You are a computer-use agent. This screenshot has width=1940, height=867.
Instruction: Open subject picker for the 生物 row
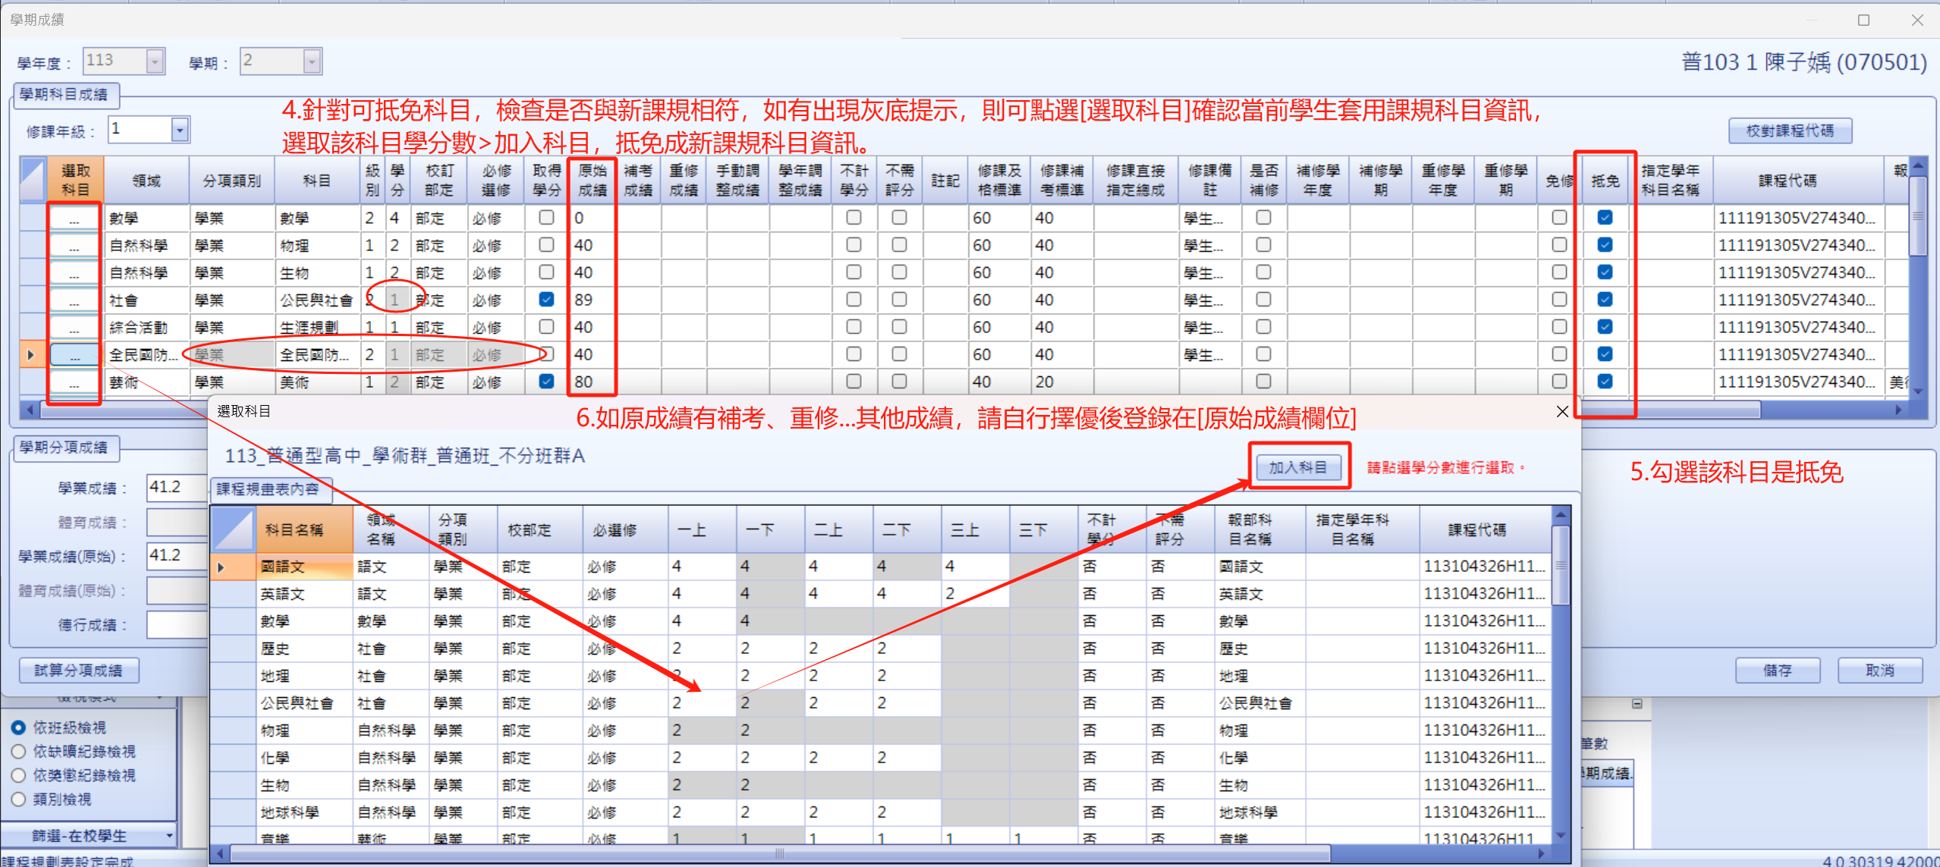(74, 273)
